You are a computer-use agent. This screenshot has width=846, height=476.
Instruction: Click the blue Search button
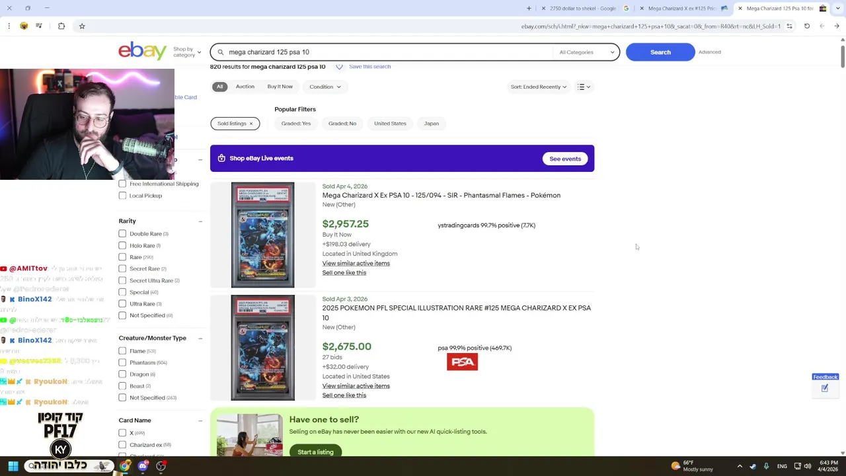click(660, 52)
